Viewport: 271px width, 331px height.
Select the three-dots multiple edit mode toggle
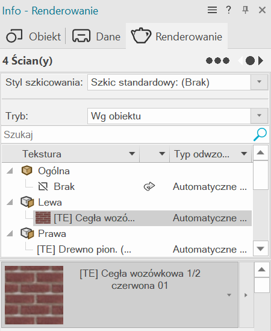(x=217, y=61)
